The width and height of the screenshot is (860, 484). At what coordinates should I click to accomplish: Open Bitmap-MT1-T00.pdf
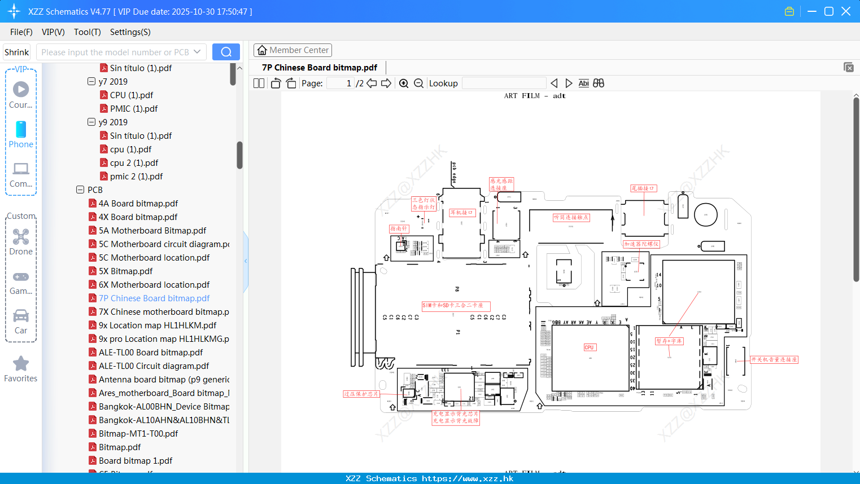pyautogui.click(x=138, y=433)
